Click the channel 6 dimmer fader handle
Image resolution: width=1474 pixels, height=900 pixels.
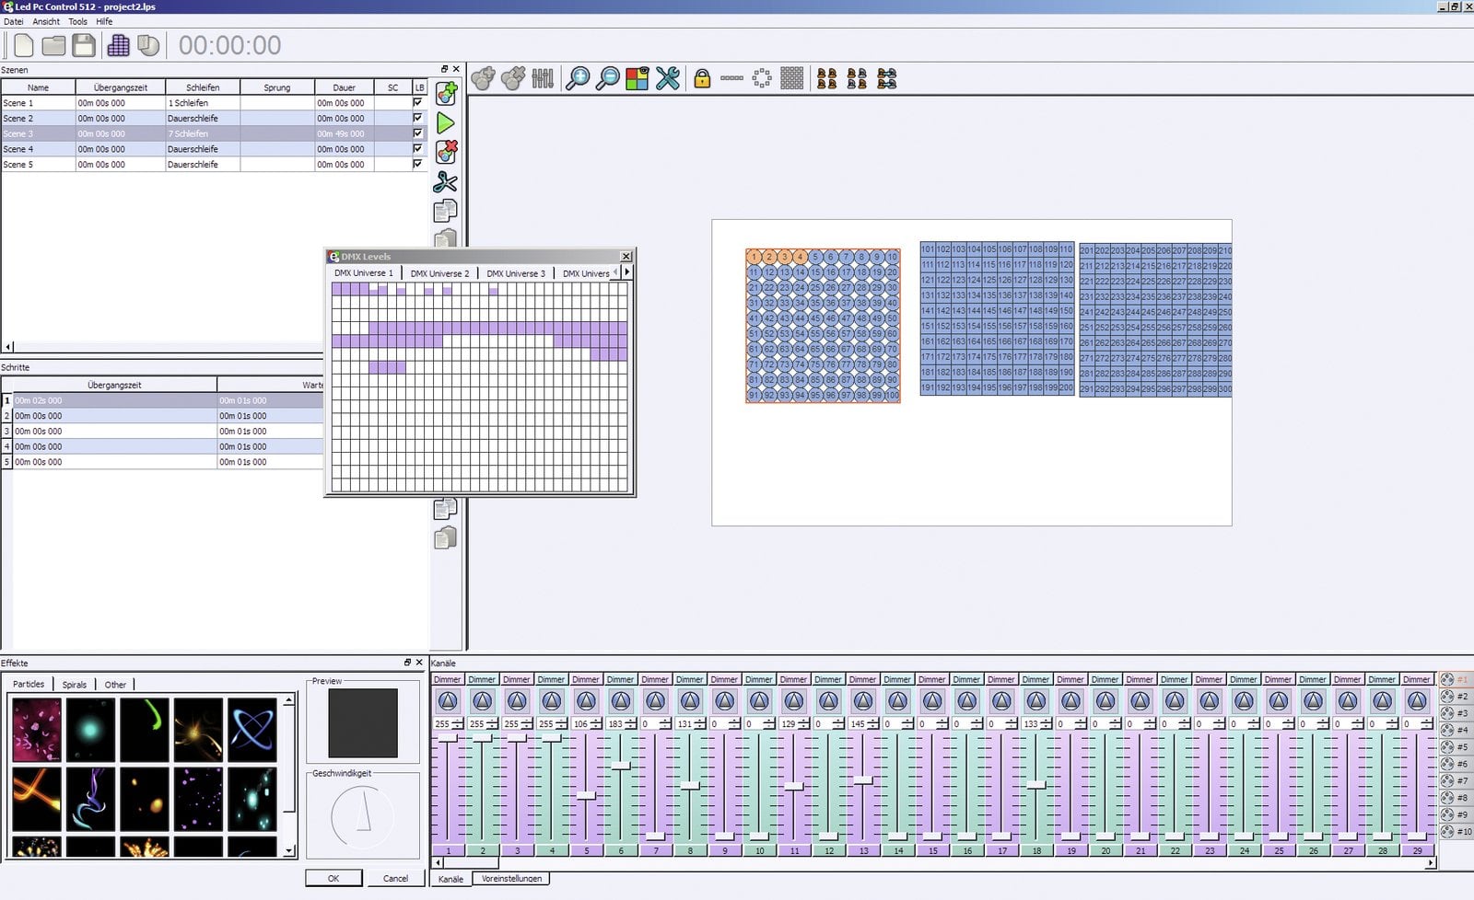click(621, 766)
